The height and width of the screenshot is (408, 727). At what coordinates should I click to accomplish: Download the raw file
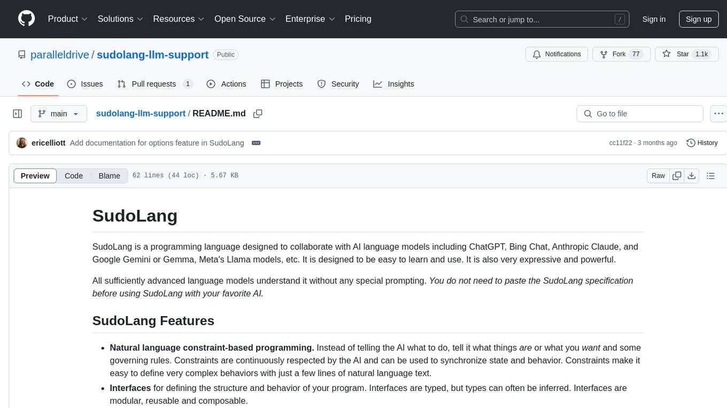click(x=691, y=176)
